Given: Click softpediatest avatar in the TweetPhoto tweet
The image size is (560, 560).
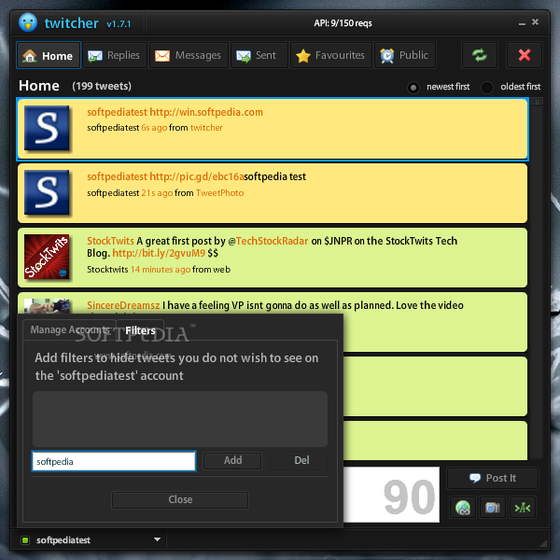Looking at the screenshot, I should pos(47,192).
